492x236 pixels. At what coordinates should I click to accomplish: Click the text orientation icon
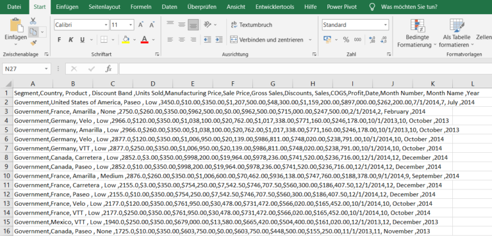pos(207,24)
